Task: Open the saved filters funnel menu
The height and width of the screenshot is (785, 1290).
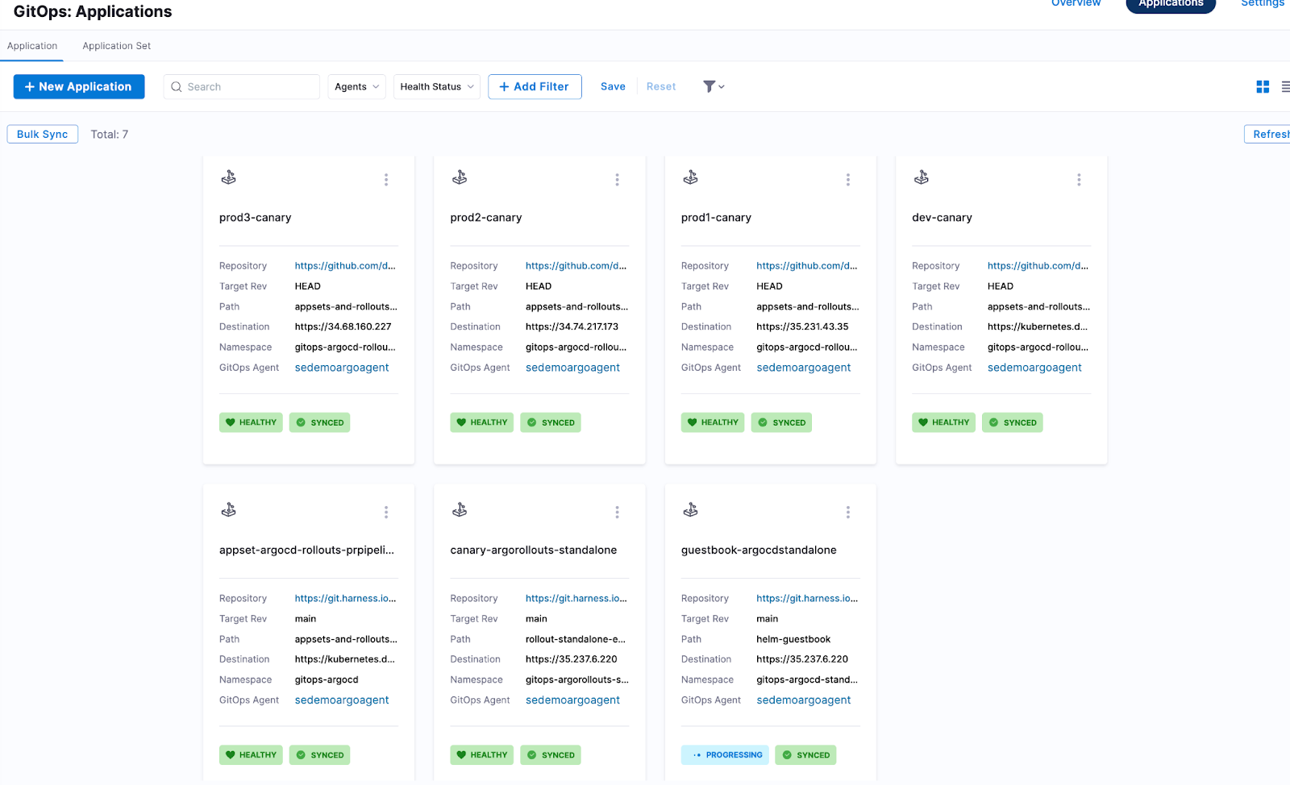Action: (714, 86)
